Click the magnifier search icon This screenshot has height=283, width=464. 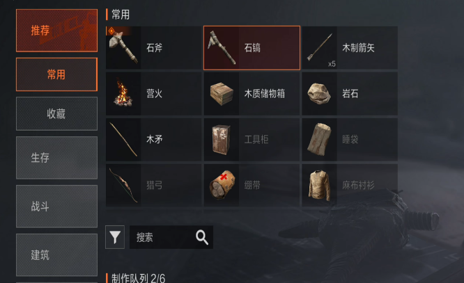click(202, 237)
